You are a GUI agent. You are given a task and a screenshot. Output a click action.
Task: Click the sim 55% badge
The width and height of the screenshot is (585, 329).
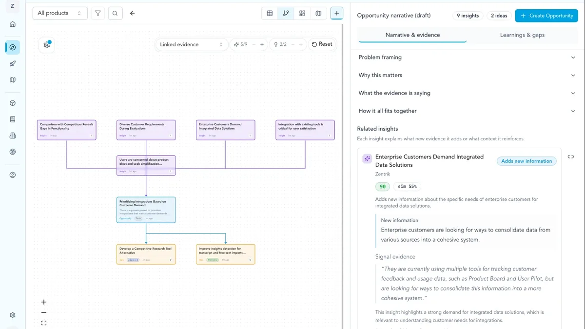tap(407, 187)
